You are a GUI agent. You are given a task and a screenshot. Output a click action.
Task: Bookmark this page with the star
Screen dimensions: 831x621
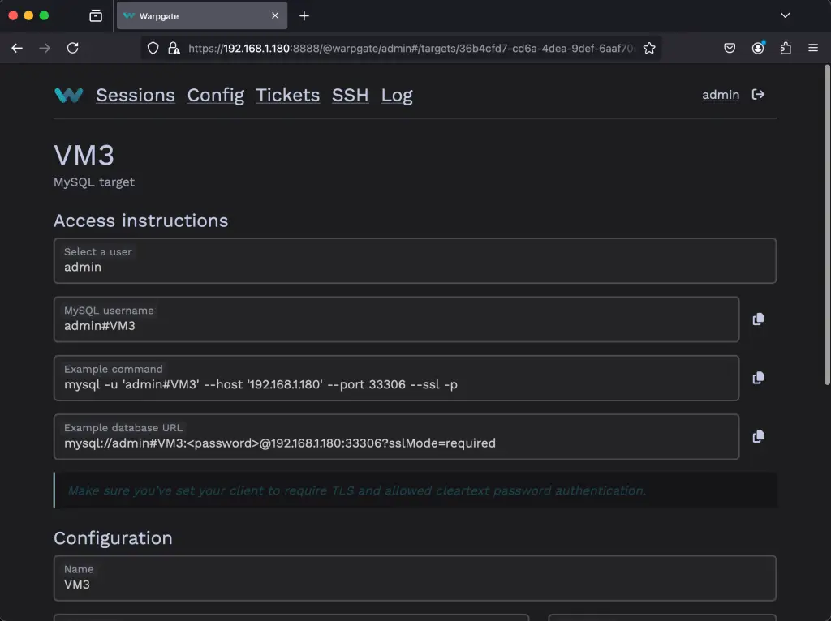tap(649, 48)
